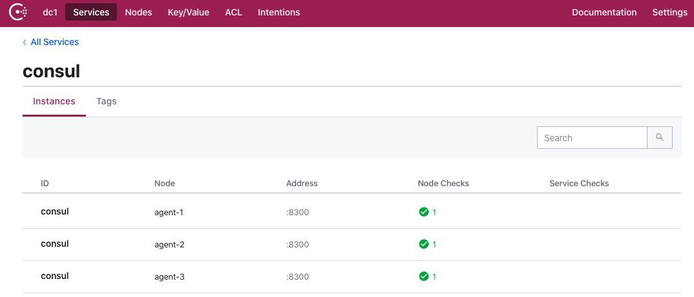
Task: Select the Instances tab
Action: (x=54, y=101)
